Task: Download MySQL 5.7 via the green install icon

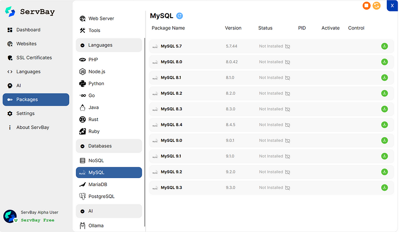Action: coord(384,46)
